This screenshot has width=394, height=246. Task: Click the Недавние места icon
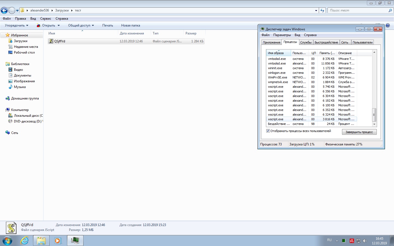pyautogui.click(x=10, y=47)
